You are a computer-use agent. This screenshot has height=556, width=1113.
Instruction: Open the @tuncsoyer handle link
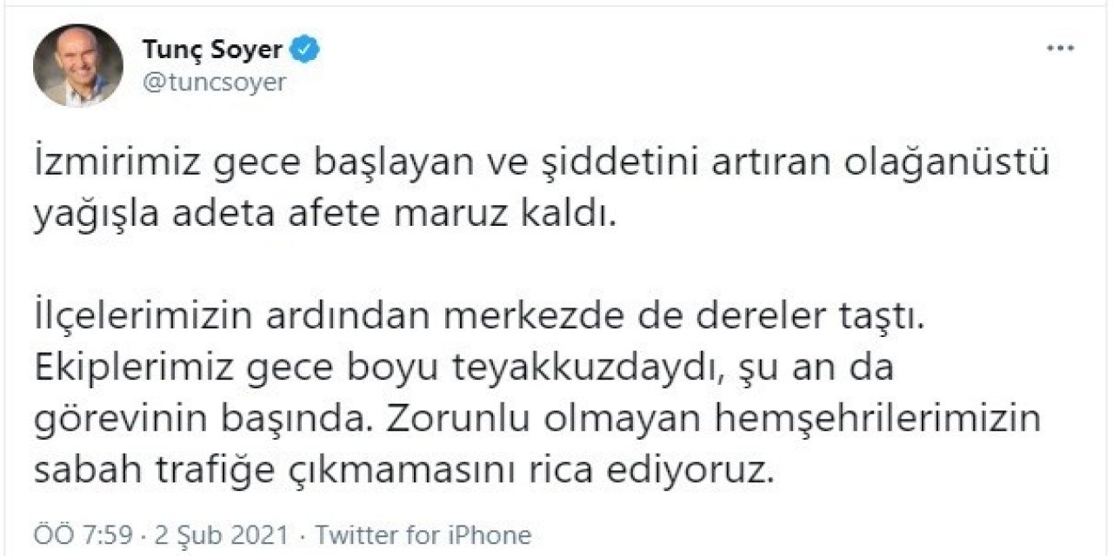[x=213, y=83]
